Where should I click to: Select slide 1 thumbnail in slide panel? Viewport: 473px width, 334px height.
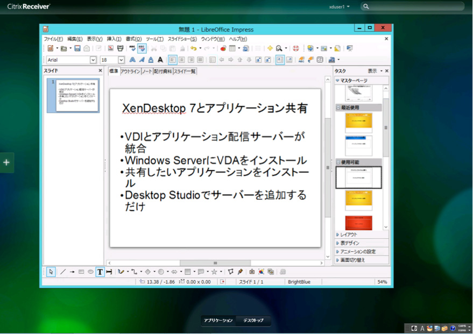[73, 95]
